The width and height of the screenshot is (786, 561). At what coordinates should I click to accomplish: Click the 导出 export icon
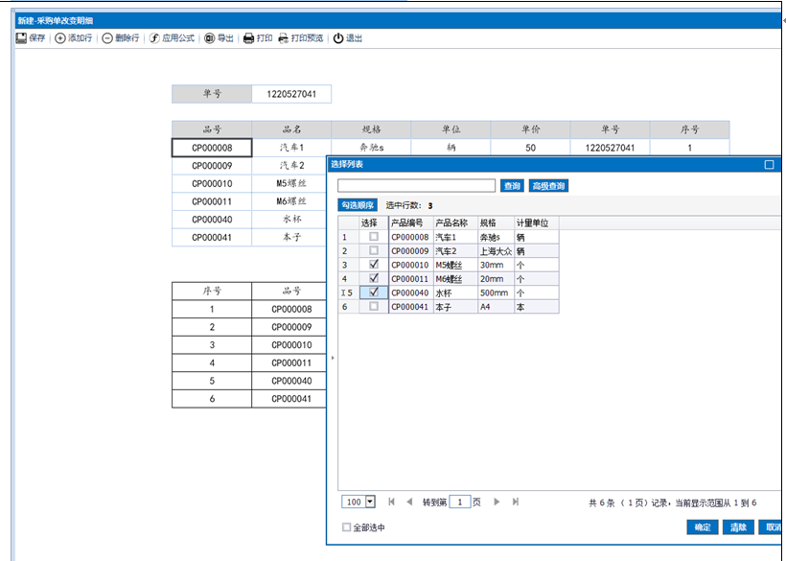pyautogui.click(x=210, y=38)
